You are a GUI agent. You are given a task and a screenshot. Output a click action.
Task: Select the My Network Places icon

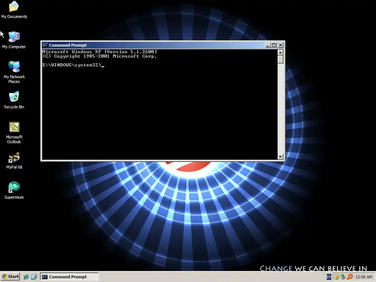(14, 72)
